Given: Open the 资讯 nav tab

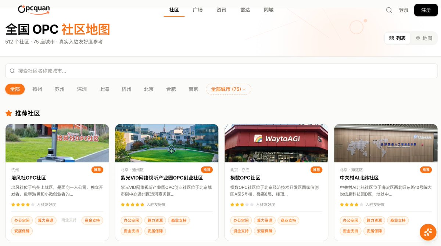Looking at the screenshot, I should [x=222, y=10].
